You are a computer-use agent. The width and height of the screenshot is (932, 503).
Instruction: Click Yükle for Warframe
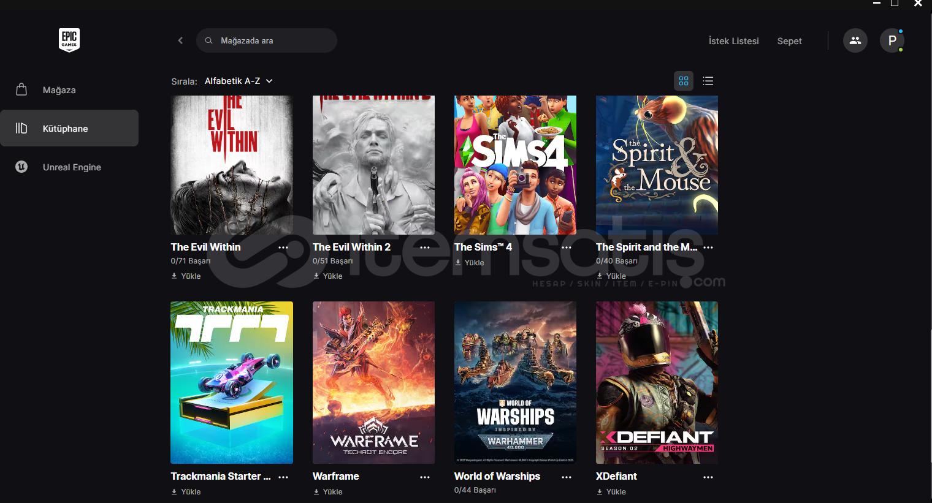click(332, 492)
